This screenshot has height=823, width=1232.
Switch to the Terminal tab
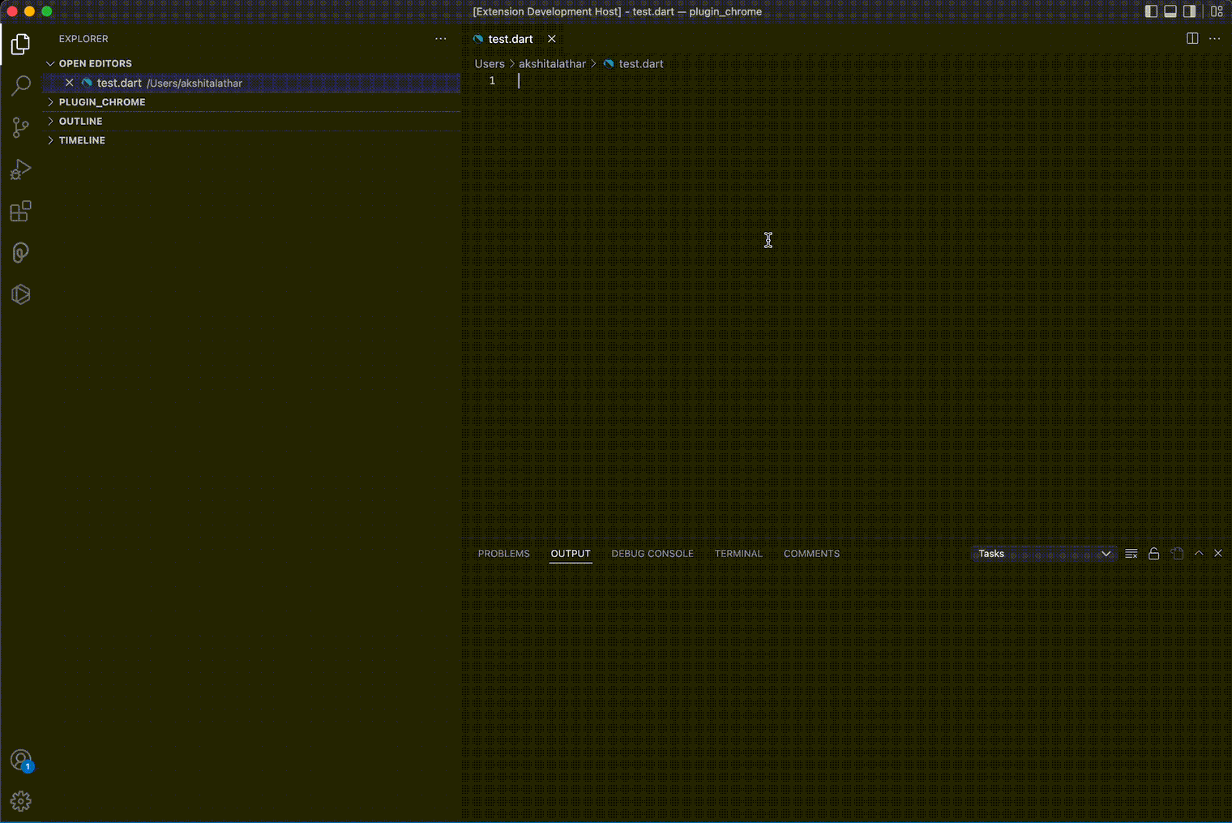coord(738,554)
